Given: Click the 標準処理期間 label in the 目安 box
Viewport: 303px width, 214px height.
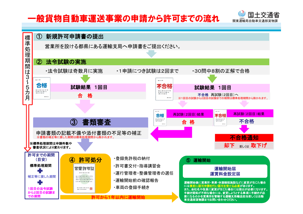Looking at the screenshot, I should coord(41,166).
